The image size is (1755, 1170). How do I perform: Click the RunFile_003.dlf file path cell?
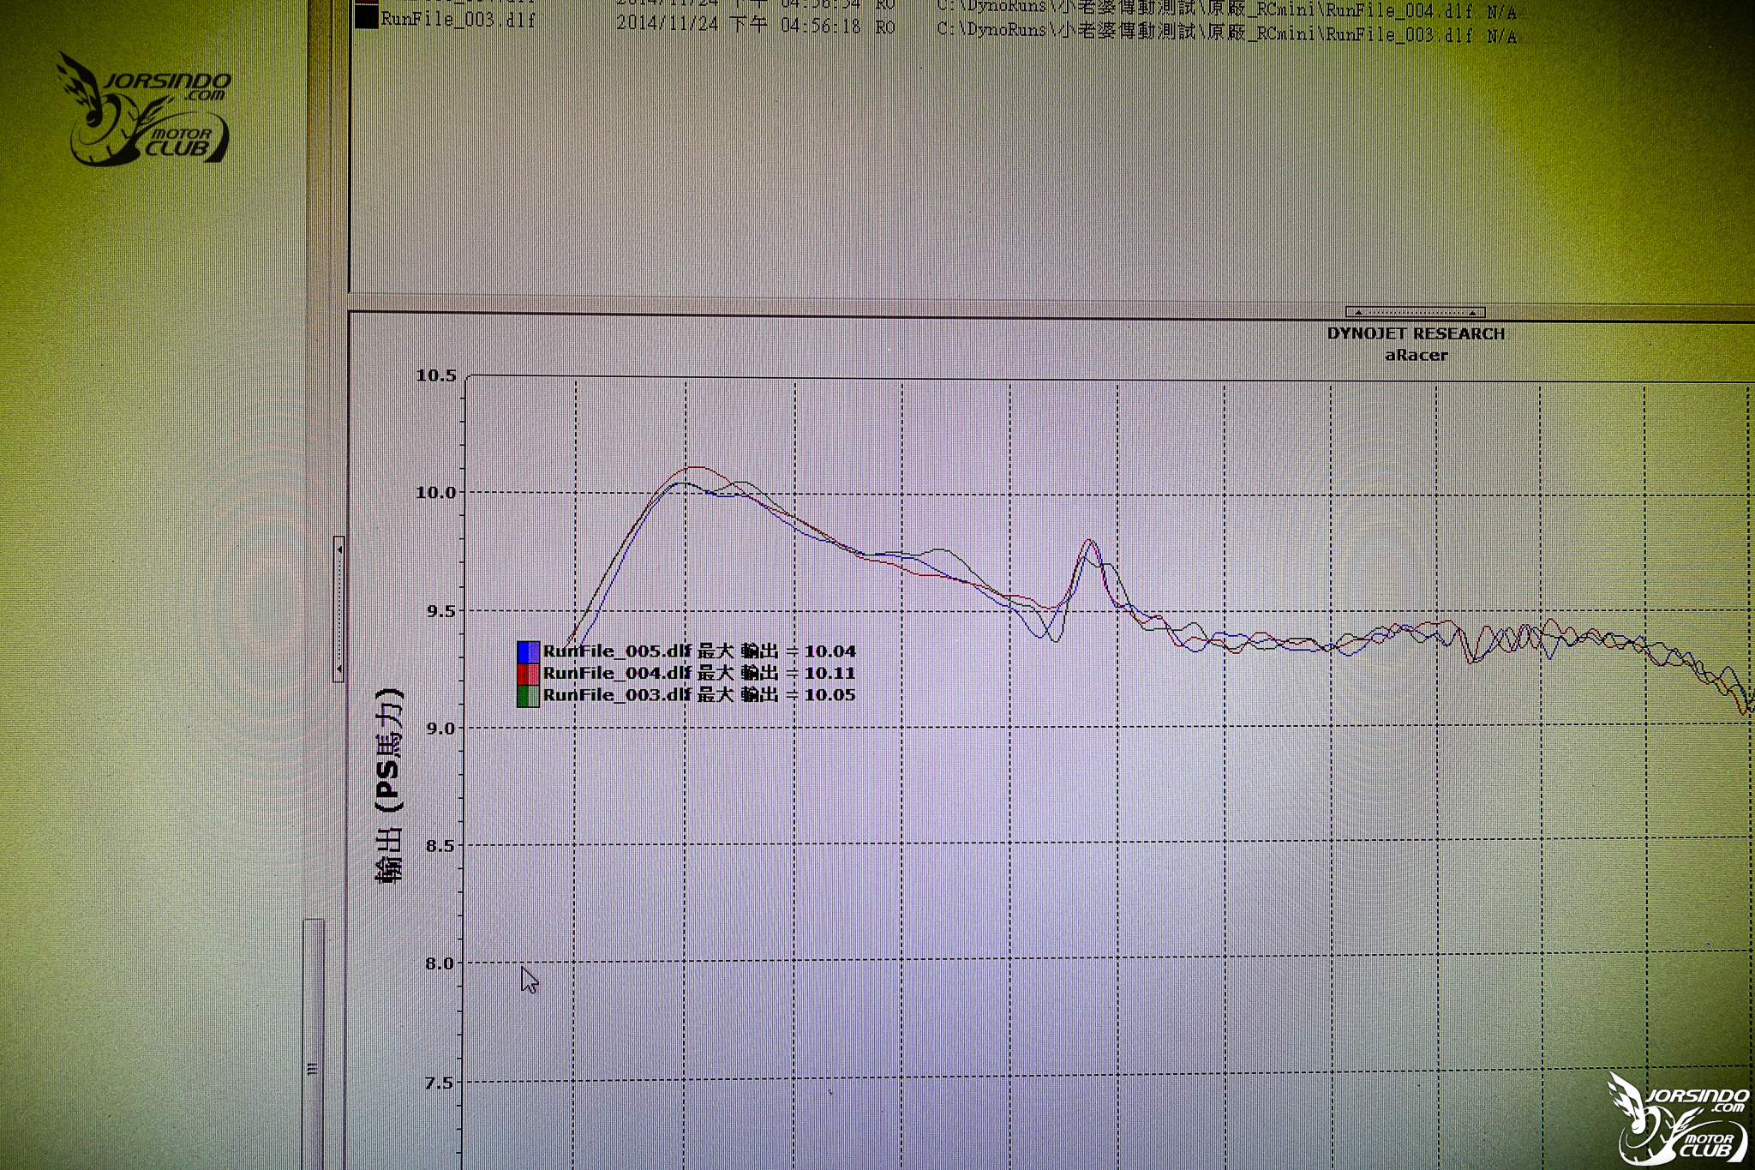click(x=1205, y=33)
